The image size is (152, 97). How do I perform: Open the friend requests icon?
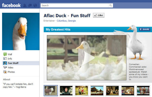click(25, 5)
